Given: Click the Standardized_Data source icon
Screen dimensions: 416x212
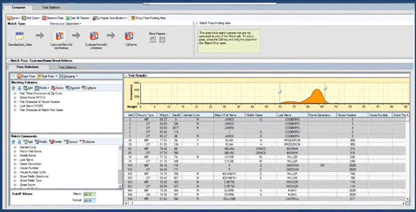Looking at the screenshot, I should click(x=19, y=37).
